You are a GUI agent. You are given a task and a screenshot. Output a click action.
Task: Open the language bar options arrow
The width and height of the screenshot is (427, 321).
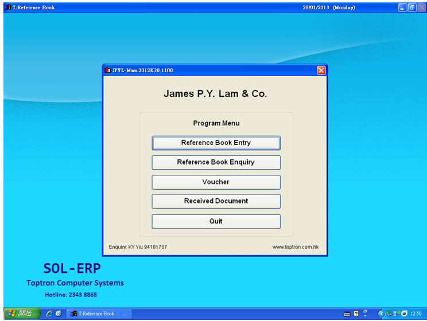click(x=365, y=316)
